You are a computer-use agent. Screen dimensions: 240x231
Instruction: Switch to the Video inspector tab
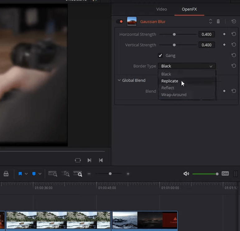[x=161, y=9]
